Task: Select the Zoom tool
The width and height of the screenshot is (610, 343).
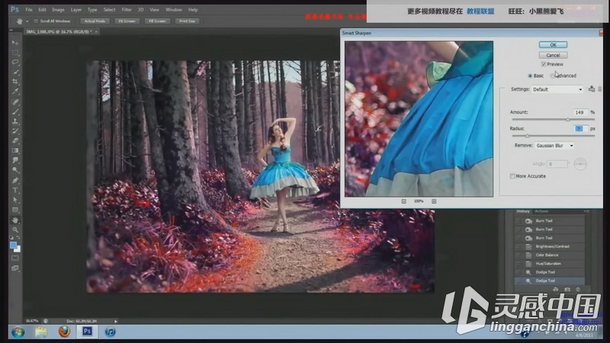Action: (15, 230)
